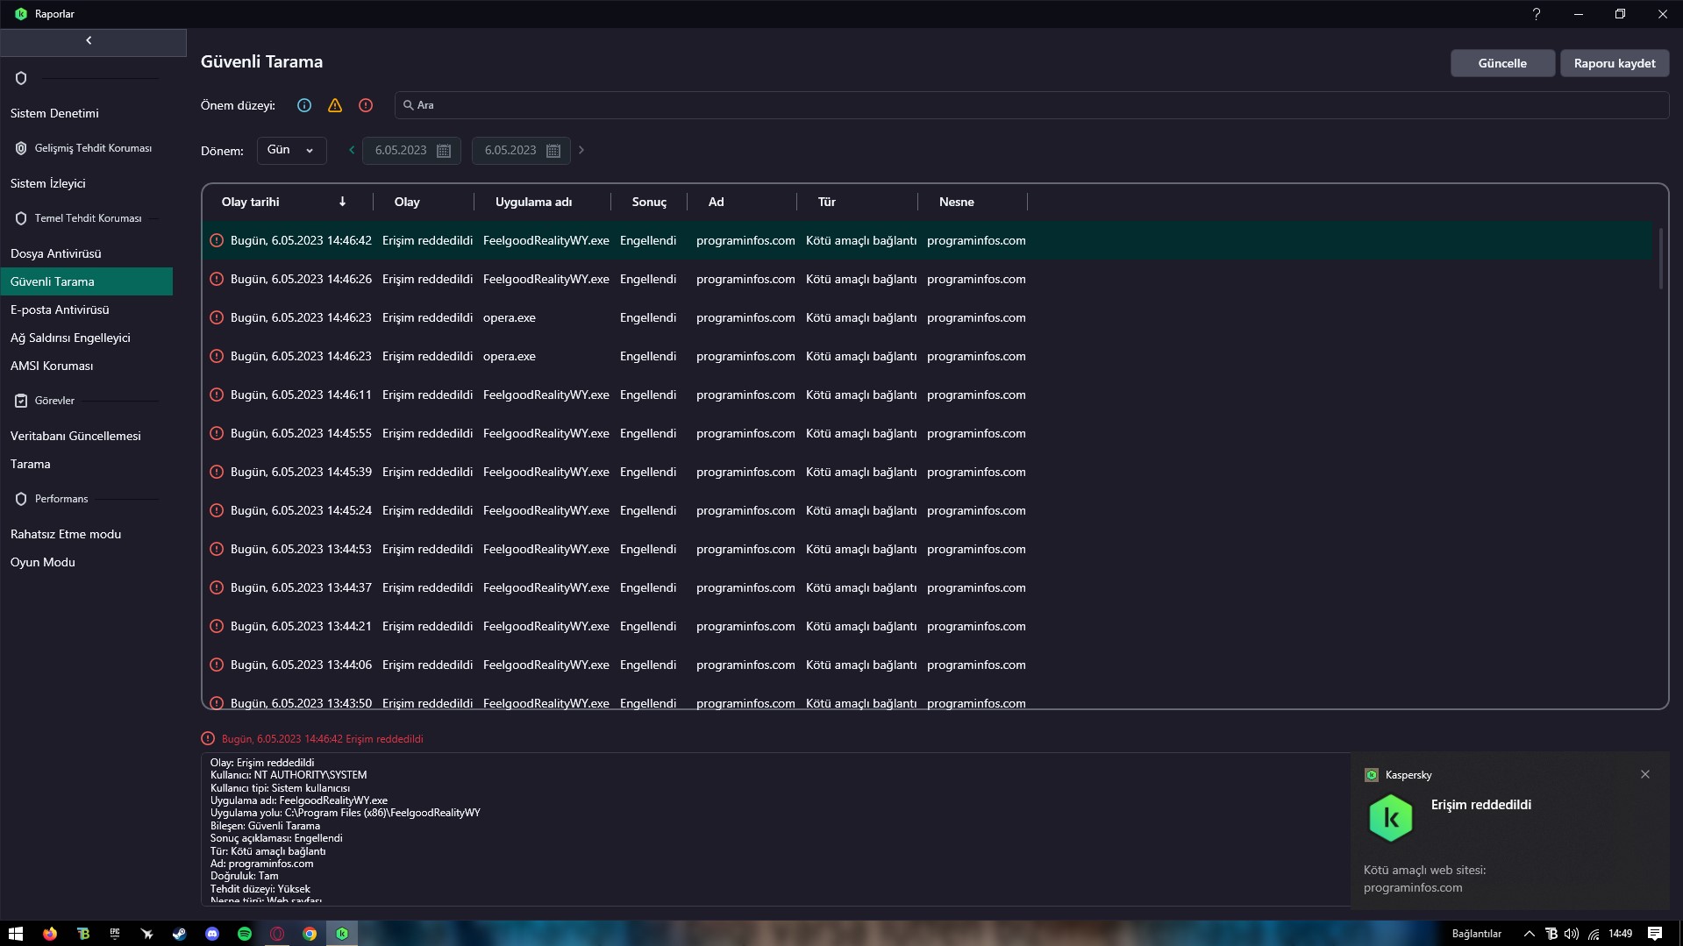Open the Gün period dropdown
Image resolution: width=1683 pixels, height=946 pixels.
tap(291, 150)
